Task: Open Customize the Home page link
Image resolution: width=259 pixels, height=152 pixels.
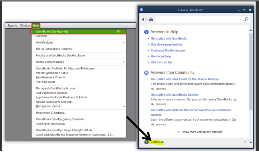Action: [x=168, y=50]
